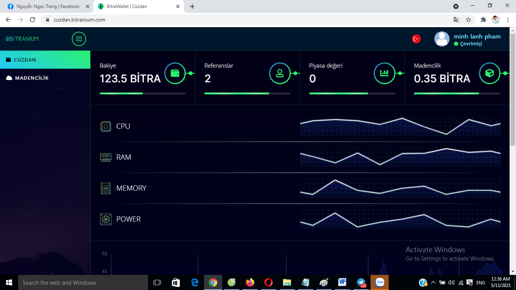Open the Chrome extensions puzzle icon

tap(483, 20)
